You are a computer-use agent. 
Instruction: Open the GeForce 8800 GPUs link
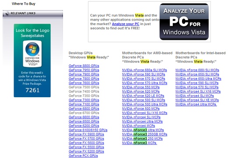click(84, 66)
